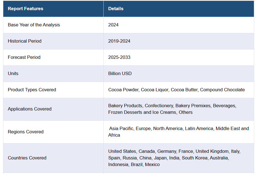
Task: Select the Historical Period label cell
Action: [x=25, y=41]
